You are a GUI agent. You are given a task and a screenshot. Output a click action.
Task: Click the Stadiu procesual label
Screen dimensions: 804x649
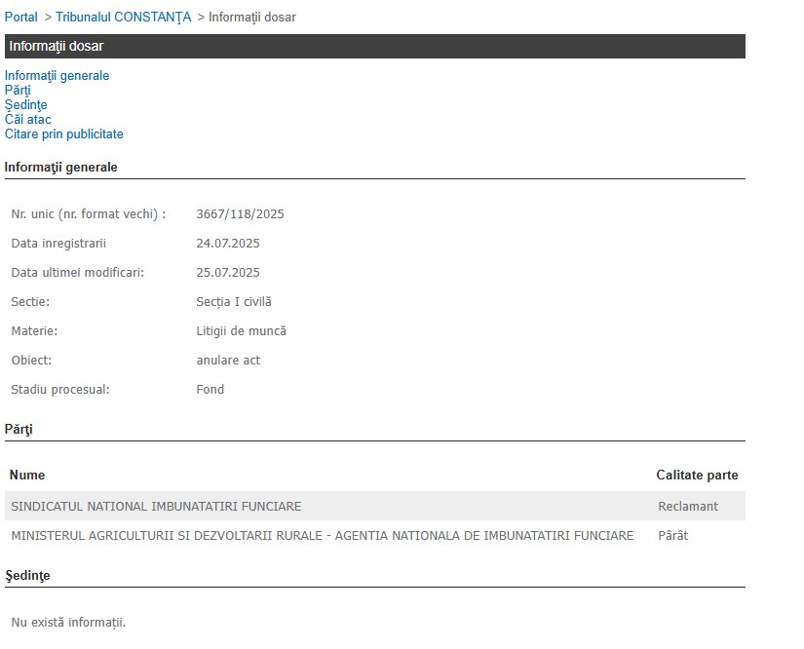60,389
